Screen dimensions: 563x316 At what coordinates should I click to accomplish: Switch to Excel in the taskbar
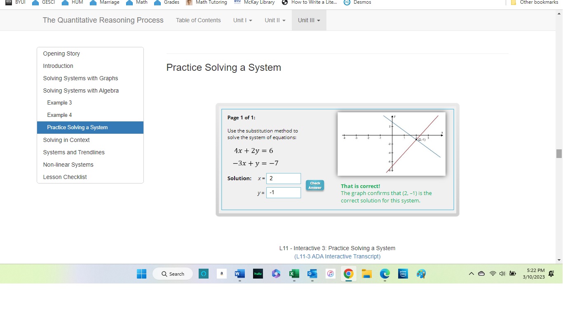coord(294,274)
